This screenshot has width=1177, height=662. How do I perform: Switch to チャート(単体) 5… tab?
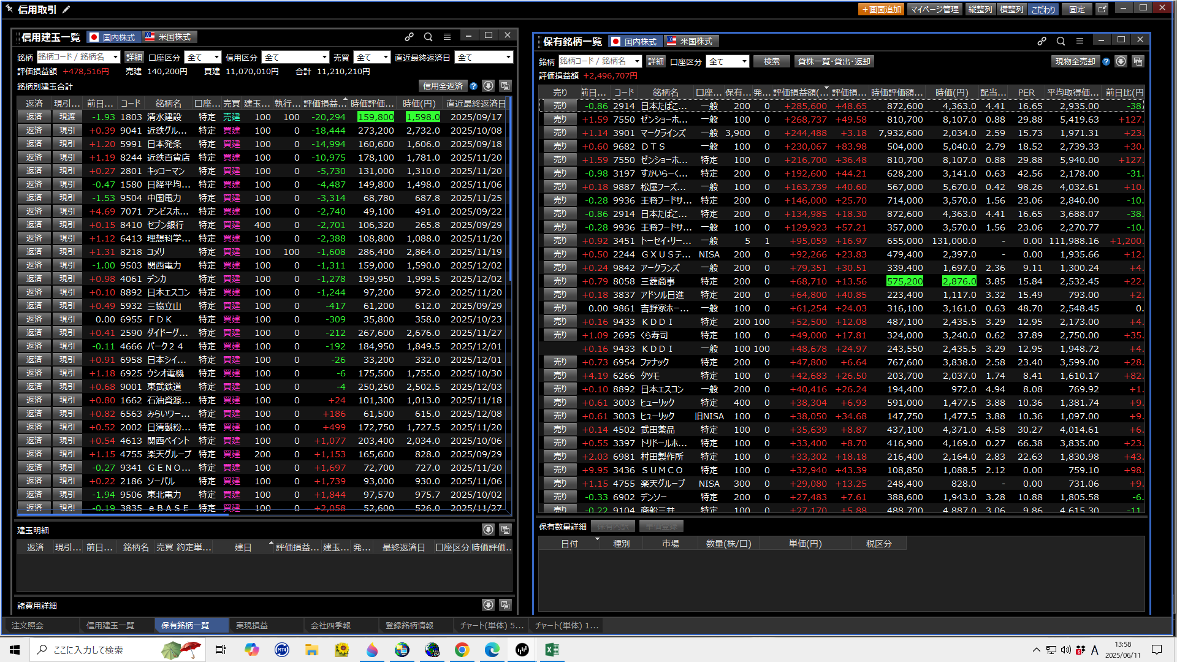click(x=492, y=625)
